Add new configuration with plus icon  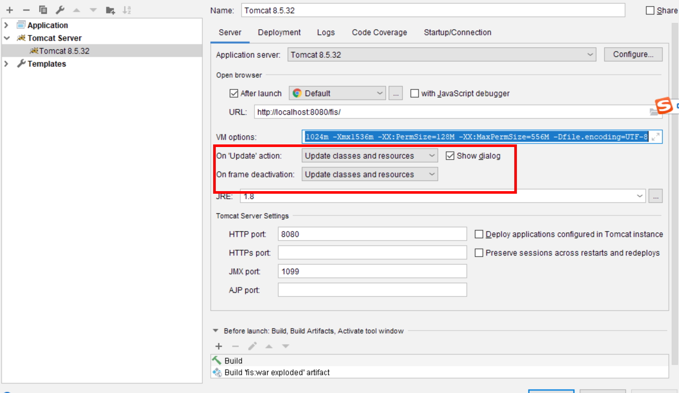point(9,10)
